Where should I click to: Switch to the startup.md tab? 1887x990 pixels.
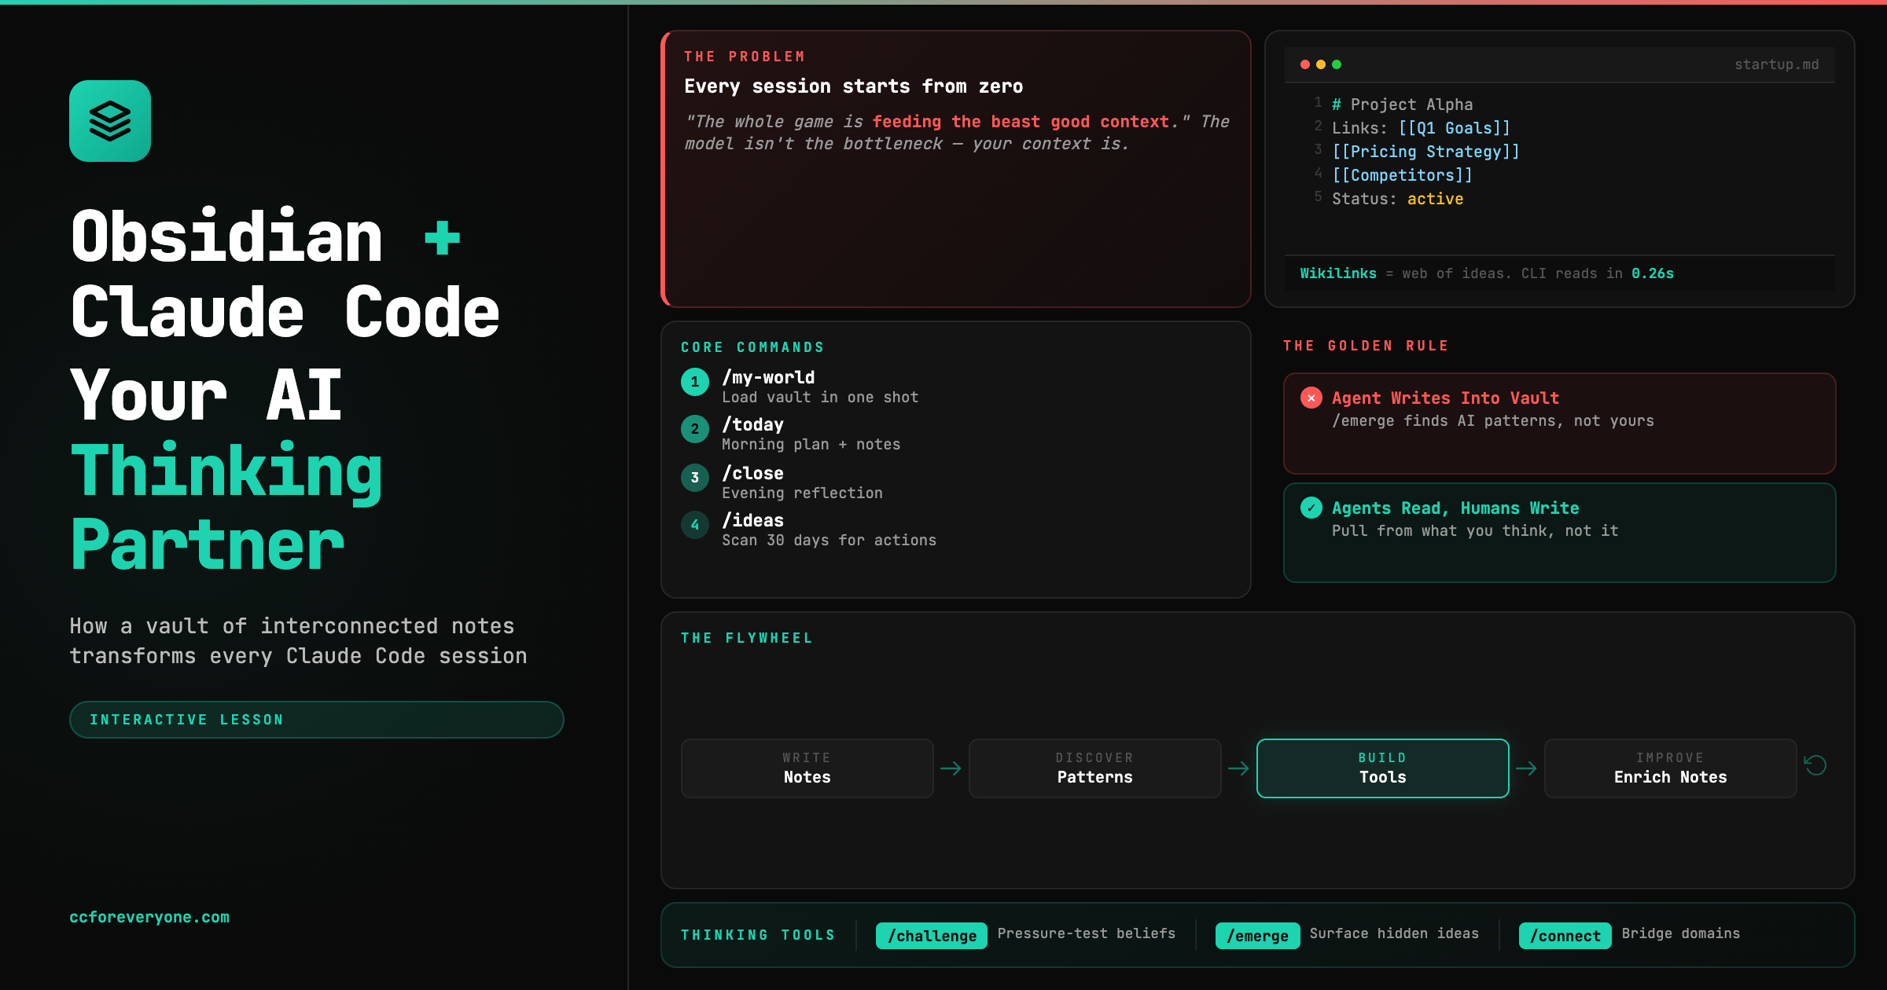(1776, 64)
